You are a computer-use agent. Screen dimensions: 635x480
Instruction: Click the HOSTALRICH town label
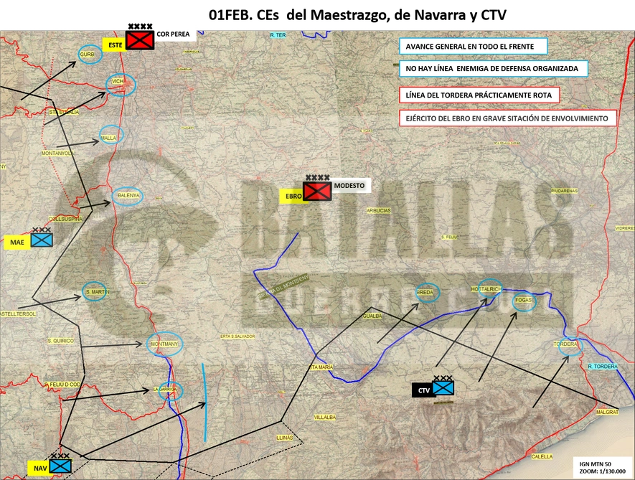point(486,289)
